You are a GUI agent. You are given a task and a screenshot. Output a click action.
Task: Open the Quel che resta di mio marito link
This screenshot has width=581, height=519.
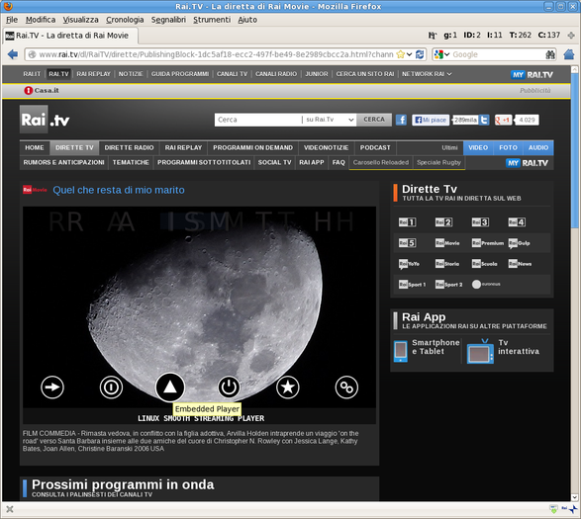119,190
